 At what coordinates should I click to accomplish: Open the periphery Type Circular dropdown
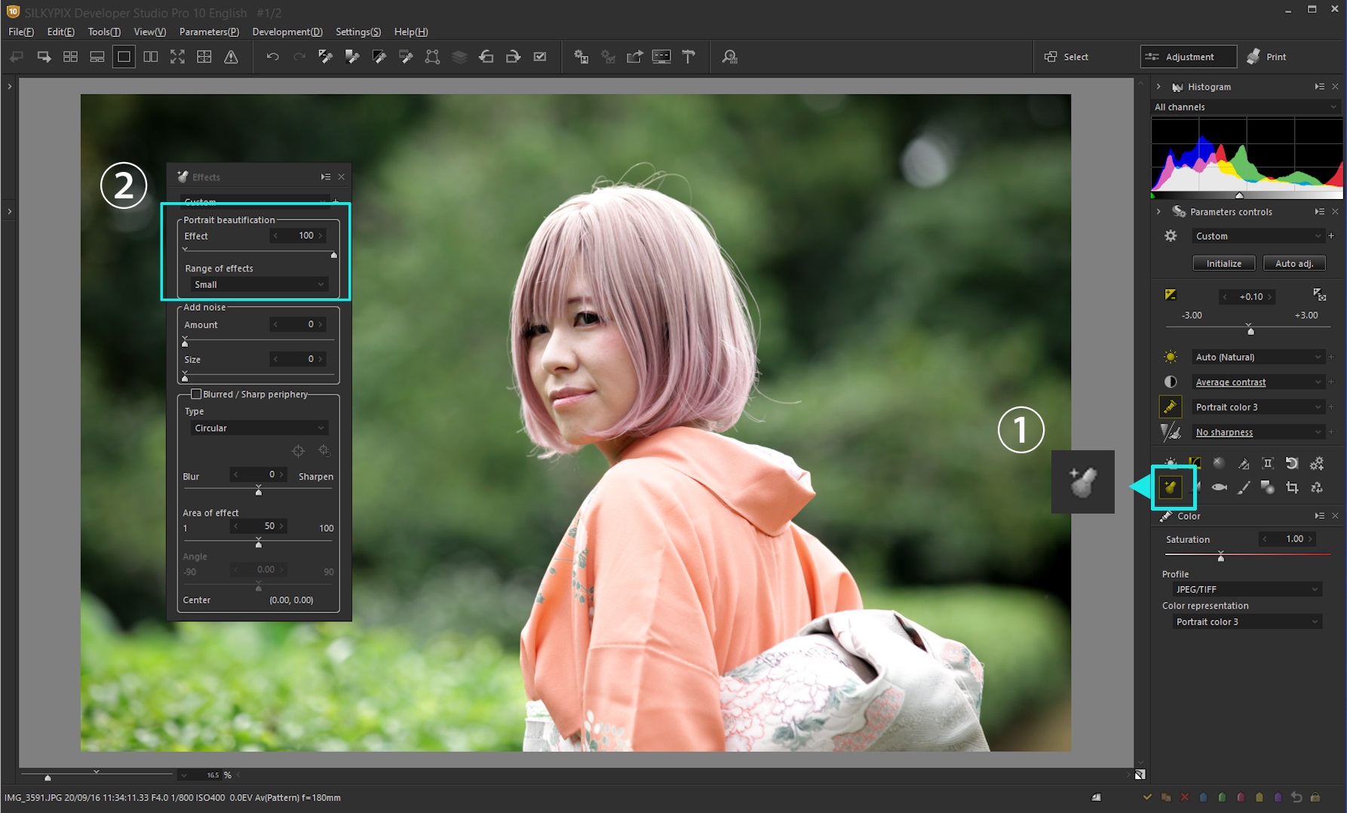point(259,428)
